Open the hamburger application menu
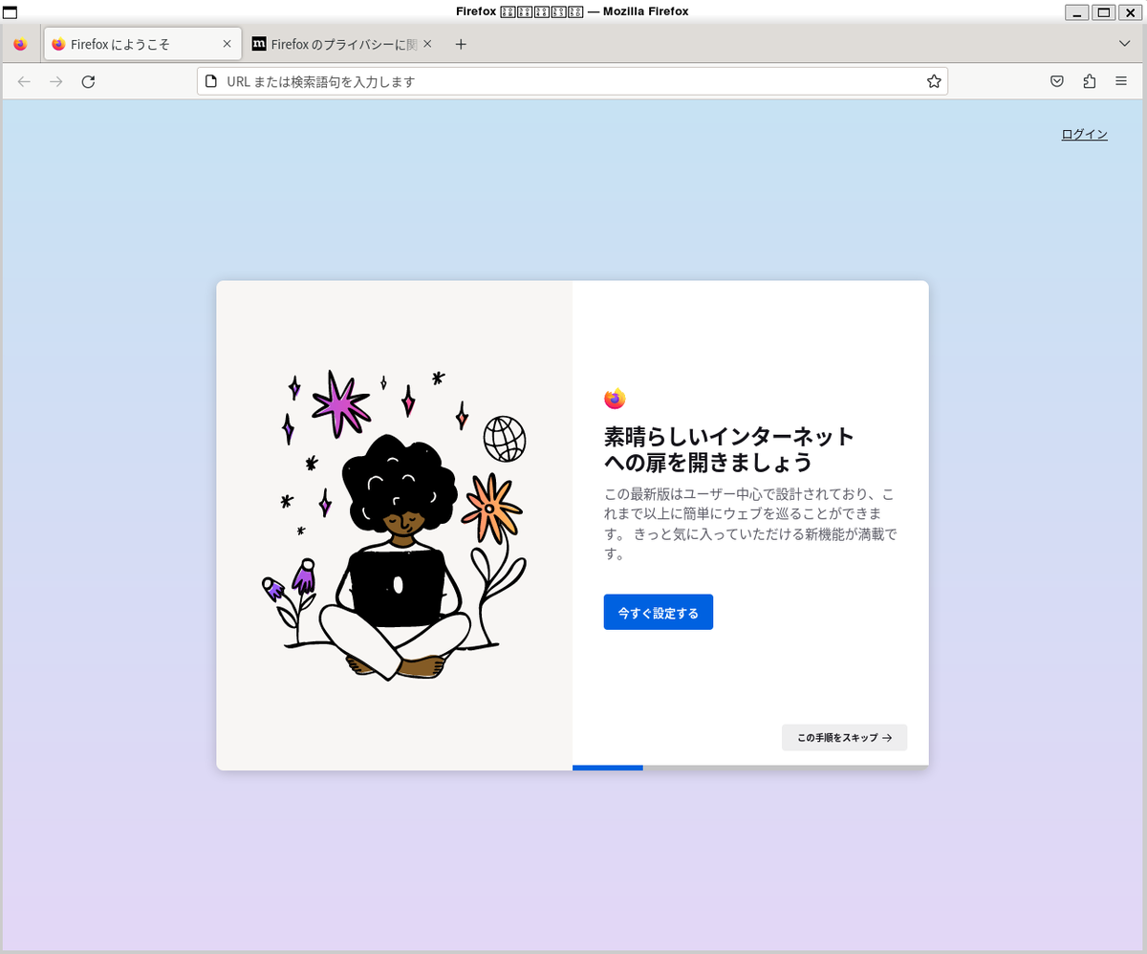1147x954 pixels. point(1121,81)
